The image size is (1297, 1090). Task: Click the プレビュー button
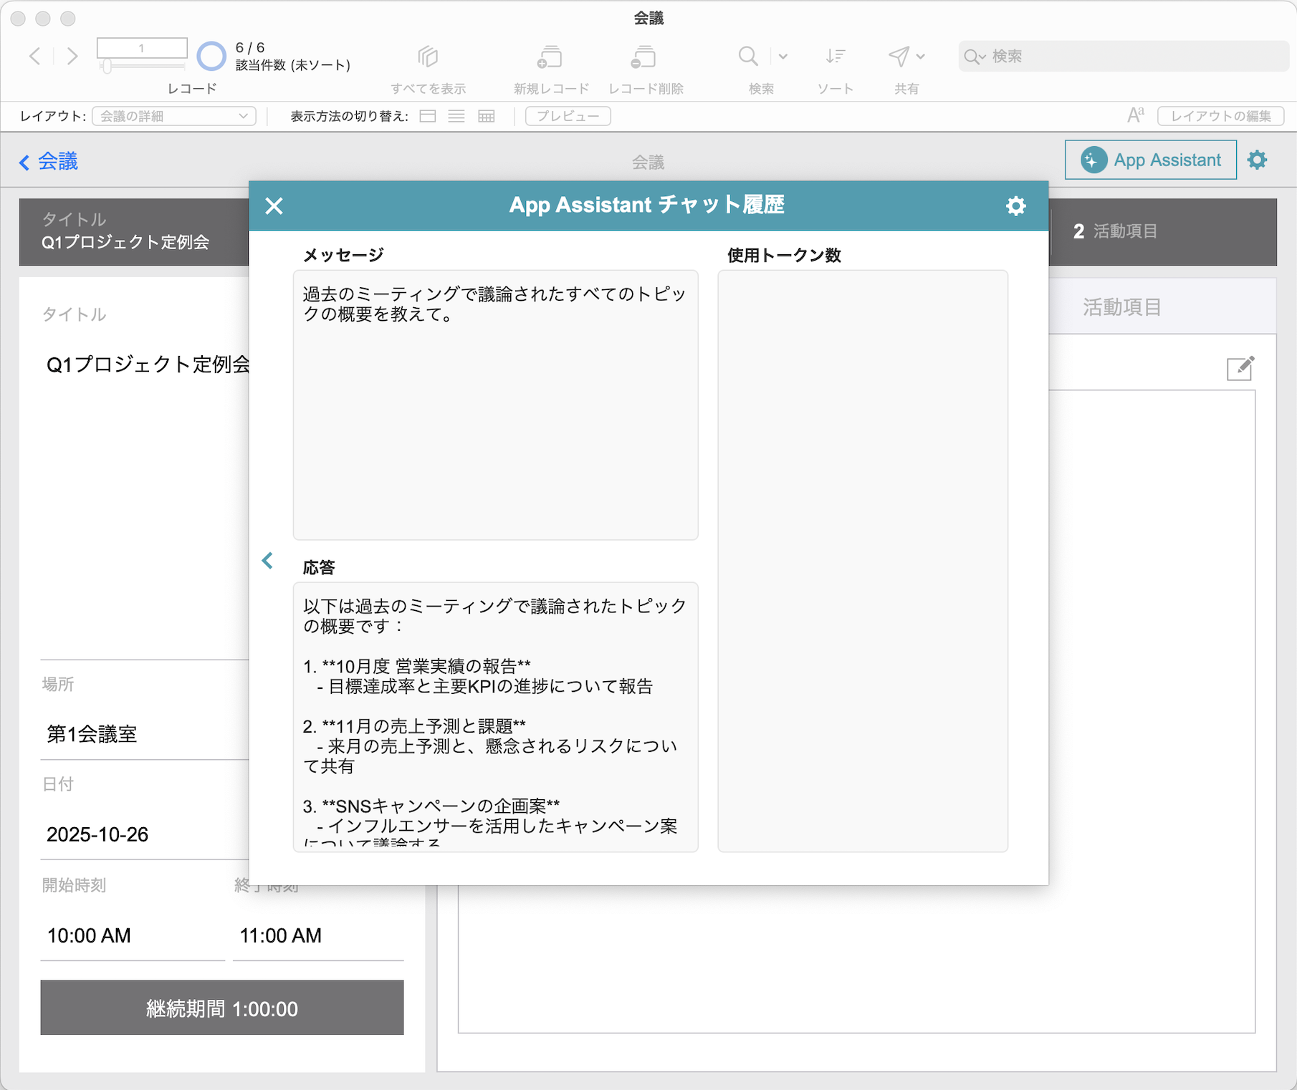click(568, 116)
